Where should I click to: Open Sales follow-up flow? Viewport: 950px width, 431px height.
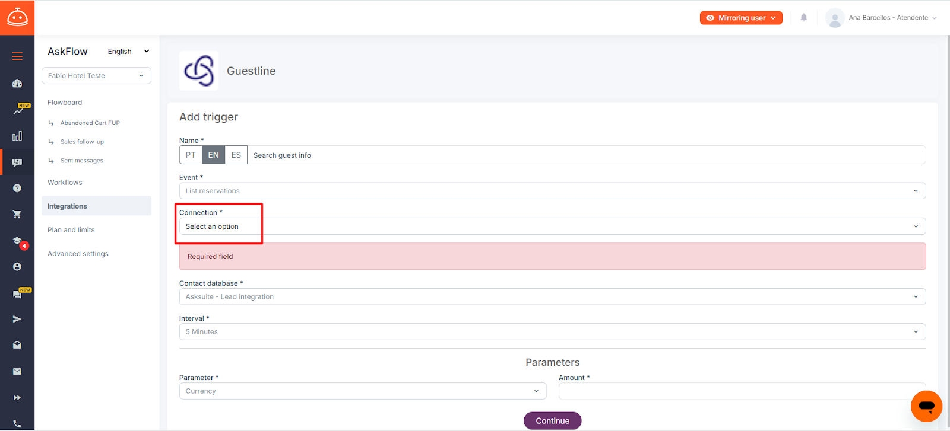click(x=82, y=142)
